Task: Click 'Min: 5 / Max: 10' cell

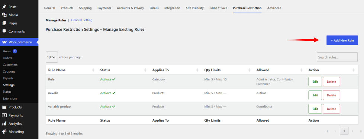Action: [215, 79]
